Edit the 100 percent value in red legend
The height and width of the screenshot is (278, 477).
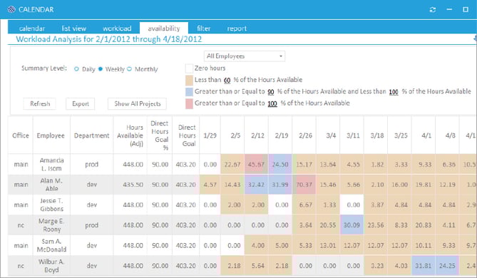pos(272,104)
